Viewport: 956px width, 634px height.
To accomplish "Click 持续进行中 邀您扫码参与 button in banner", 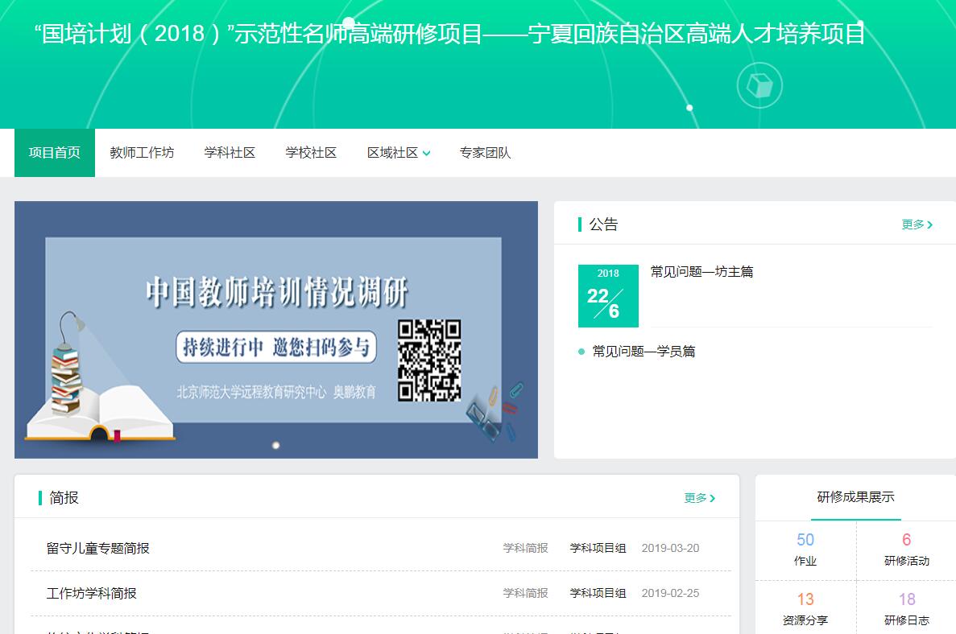I will tap(276, 348).
